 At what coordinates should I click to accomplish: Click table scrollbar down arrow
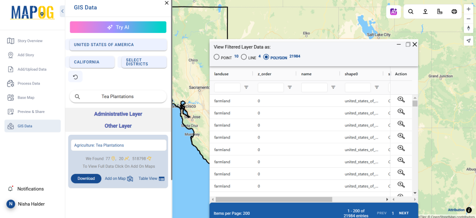pos(415,192)
